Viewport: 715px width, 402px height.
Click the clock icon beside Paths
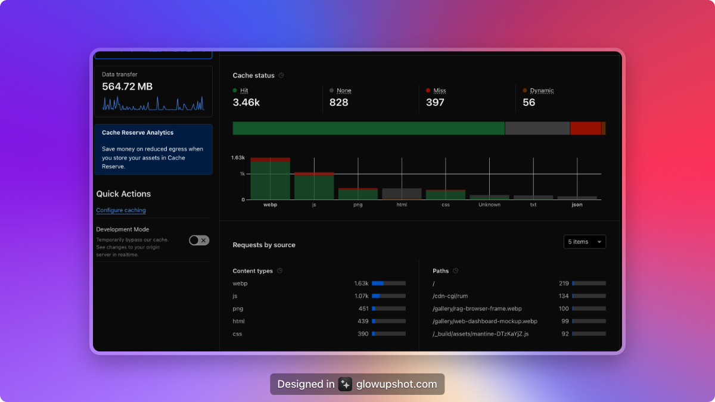456,271
